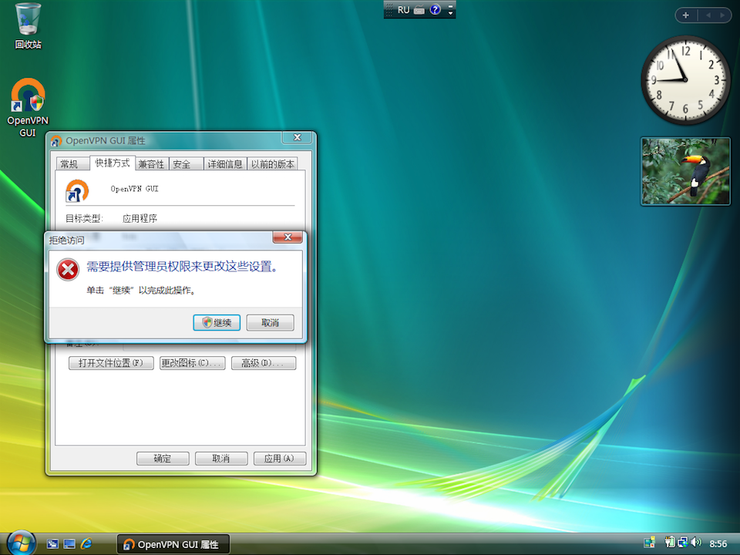Click 取消 at bottom of properties window
Image resolution: width=740 pixels, height=555 pixels.
pos(221,458)
